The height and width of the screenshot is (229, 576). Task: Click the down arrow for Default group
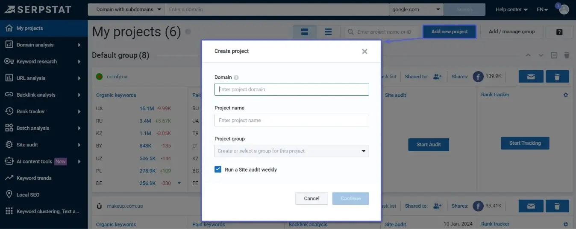point(541,55)
